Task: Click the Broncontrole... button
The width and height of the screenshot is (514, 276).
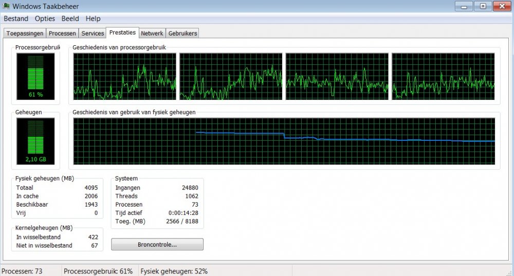Action: (157, 245)
